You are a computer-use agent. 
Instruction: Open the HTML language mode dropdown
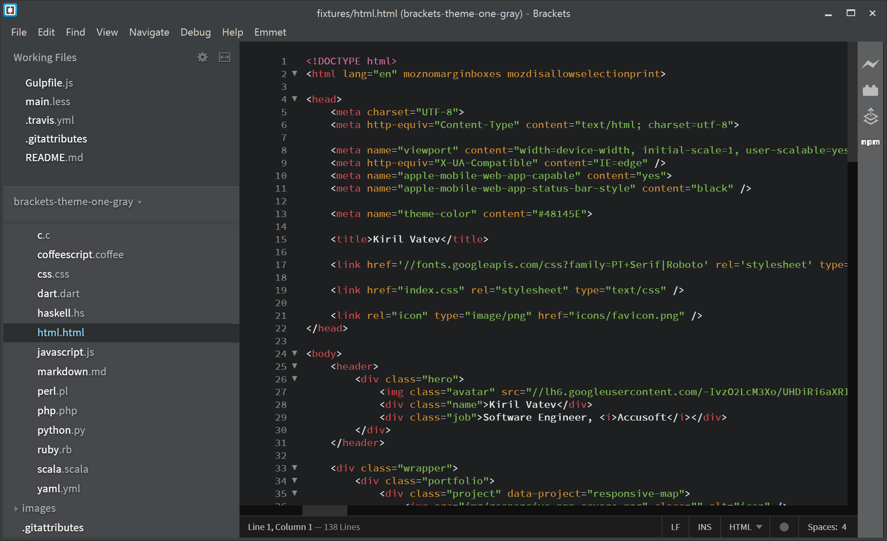pos(744,527)
